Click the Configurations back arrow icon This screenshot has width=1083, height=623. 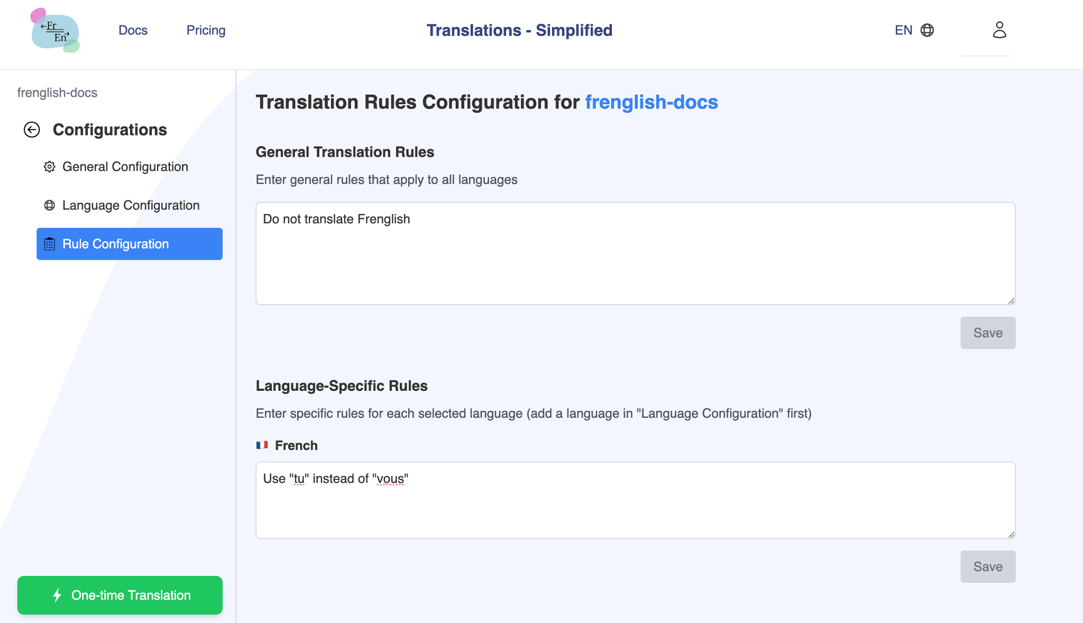[x=31, y=130]
